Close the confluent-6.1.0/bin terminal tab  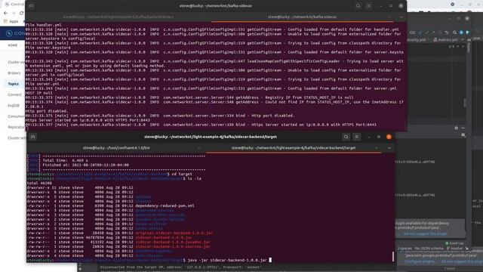198,148
